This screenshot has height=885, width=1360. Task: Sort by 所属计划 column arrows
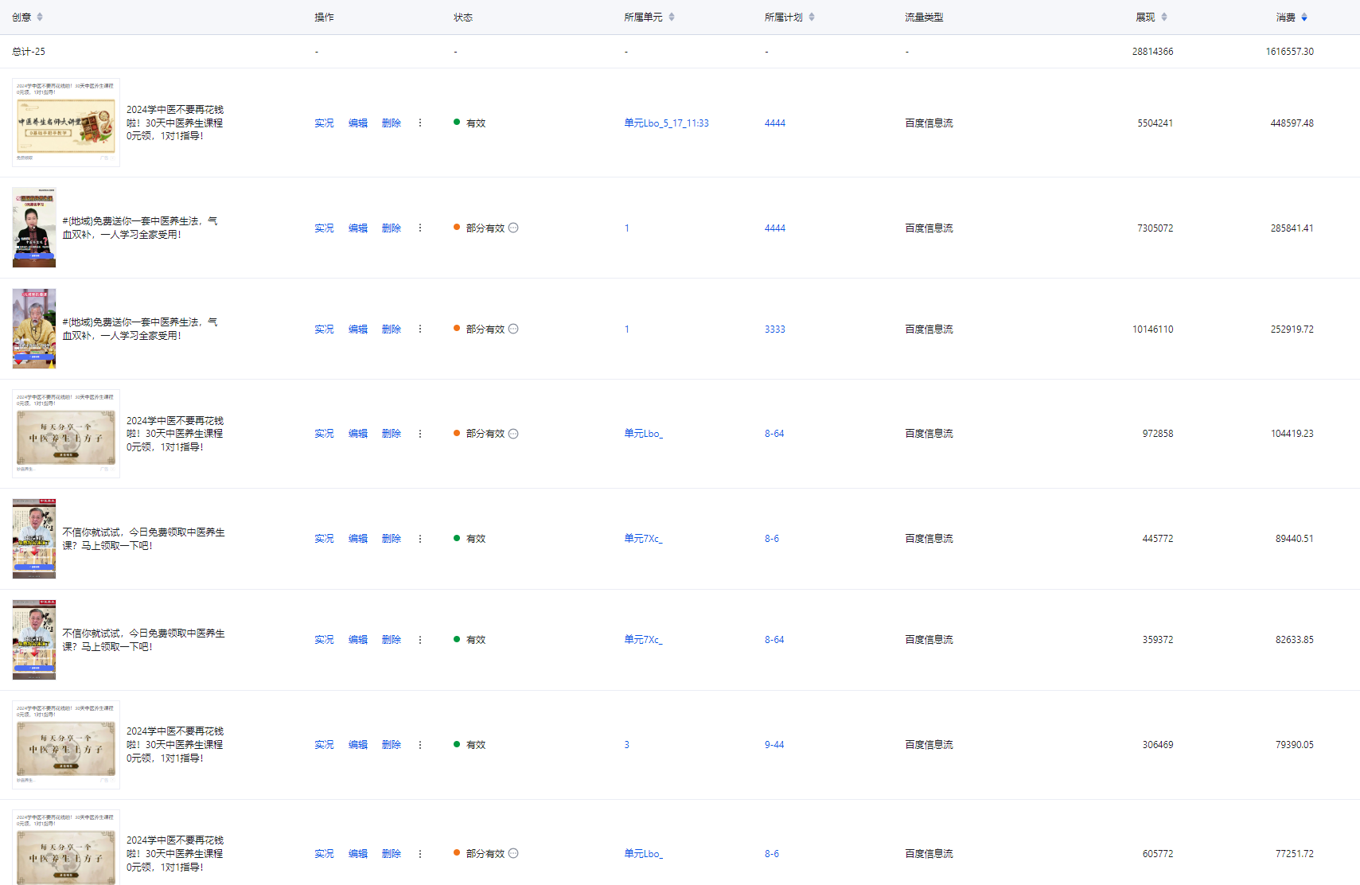pos(812,18)
